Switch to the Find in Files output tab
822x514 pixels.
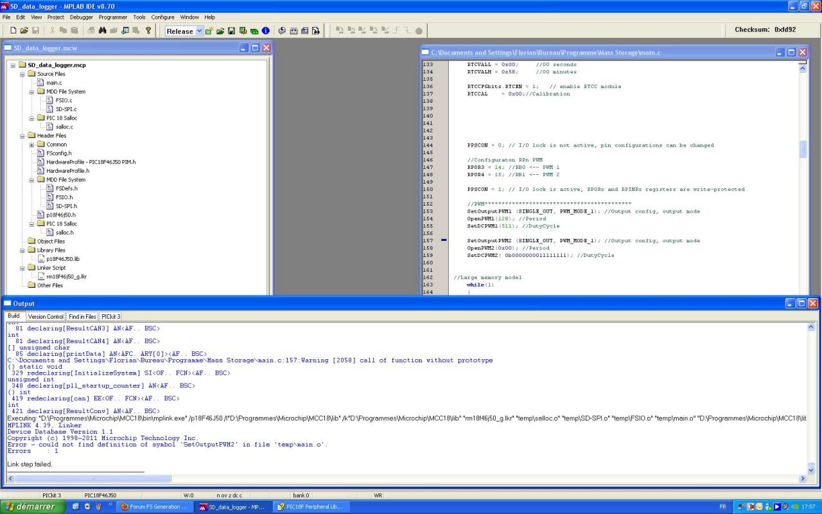tap(82, 316)
